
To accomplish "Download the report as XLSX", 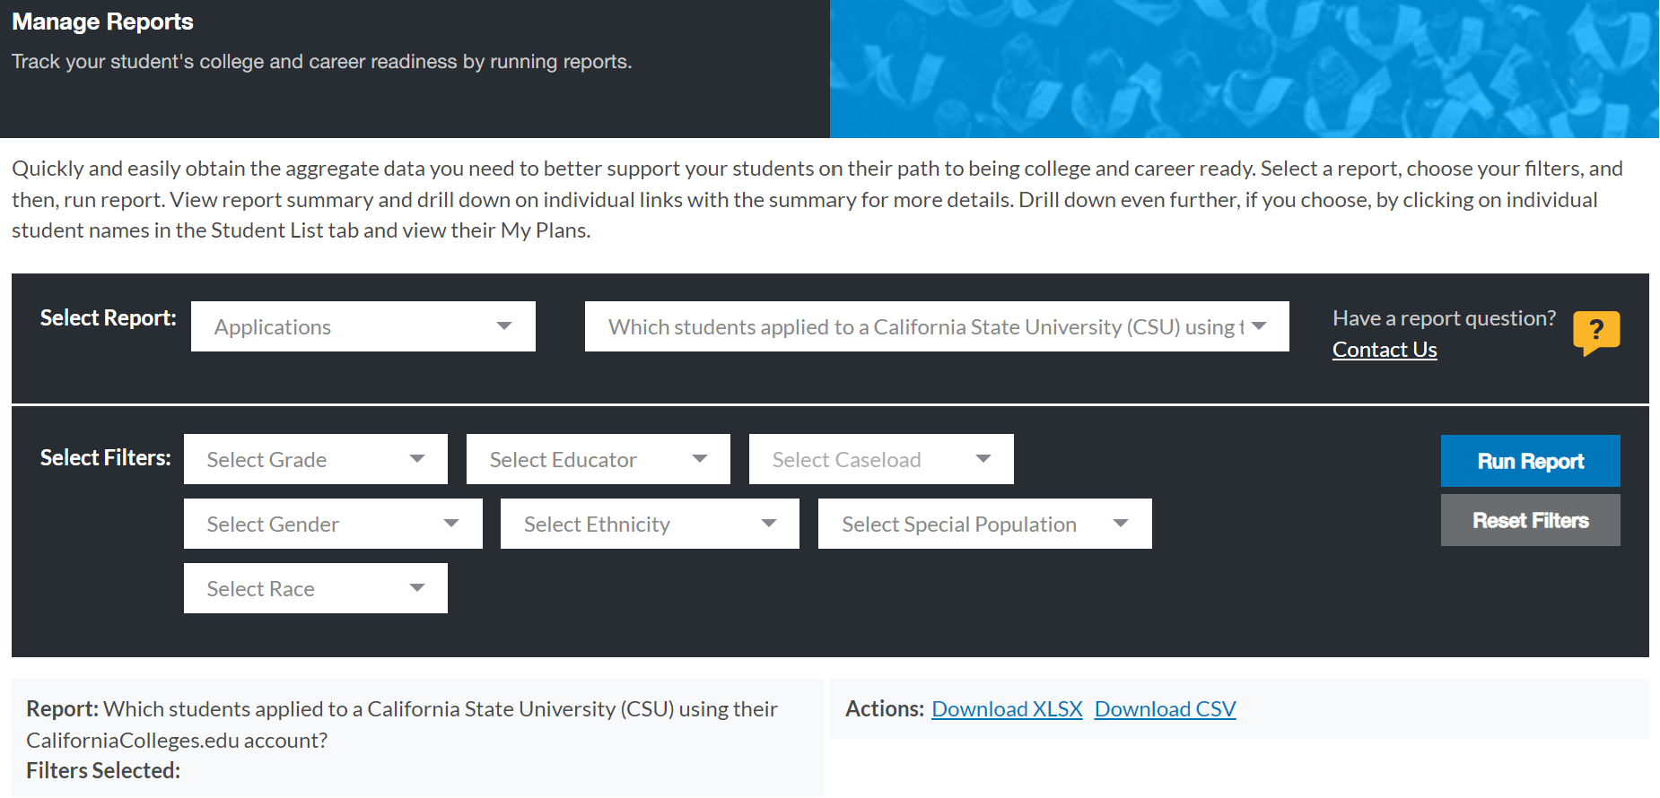I will pos(1007,709).
